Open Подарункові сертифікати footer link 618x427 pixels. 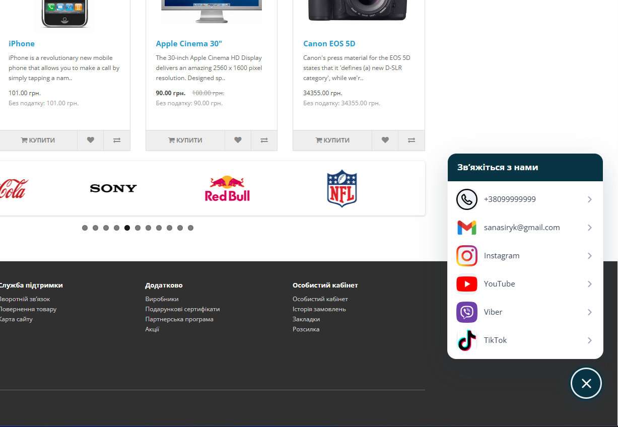[x=183, y=309]
